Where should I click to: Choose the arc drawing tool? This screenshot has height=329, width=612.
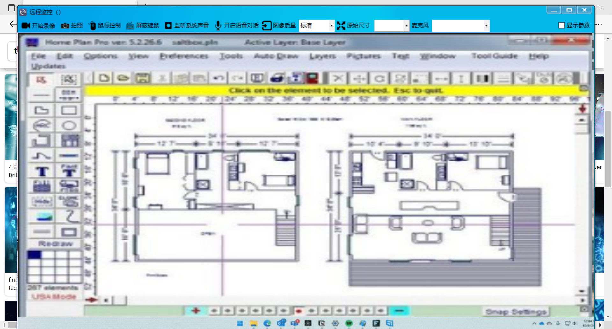coord(42,125)
